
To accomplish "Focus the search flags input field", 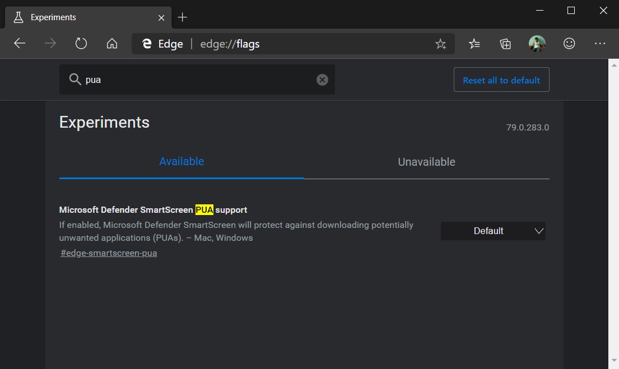I will [197, 80].
